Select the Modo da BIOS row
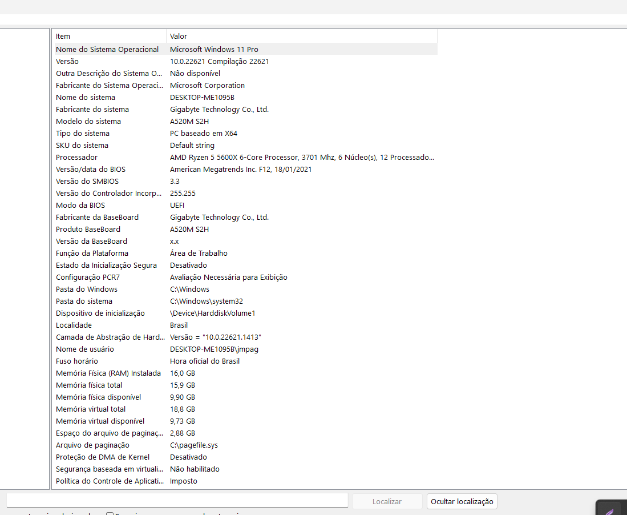 pos(245,206)
